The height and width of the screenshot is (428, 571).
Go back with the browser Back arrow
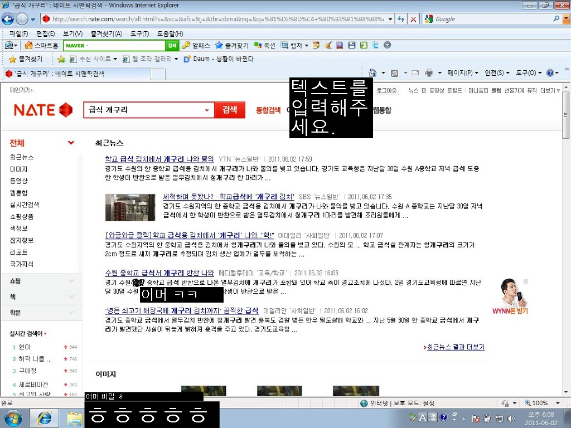pyautogui.click(x=8, y=19)
